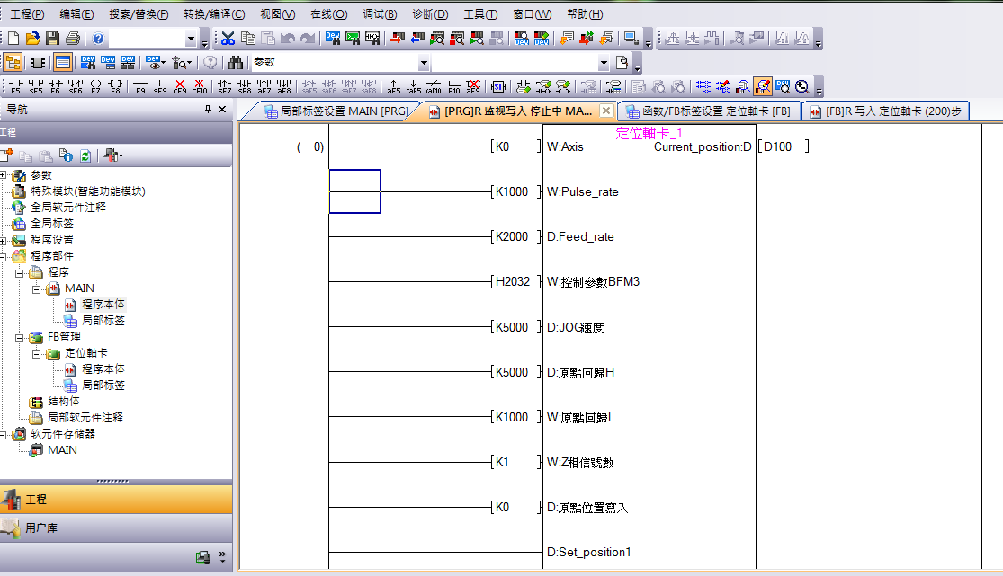Toggle highlighted monitor-write mode icon
This screenshot has height=576, width=1003.
(762, 87)
